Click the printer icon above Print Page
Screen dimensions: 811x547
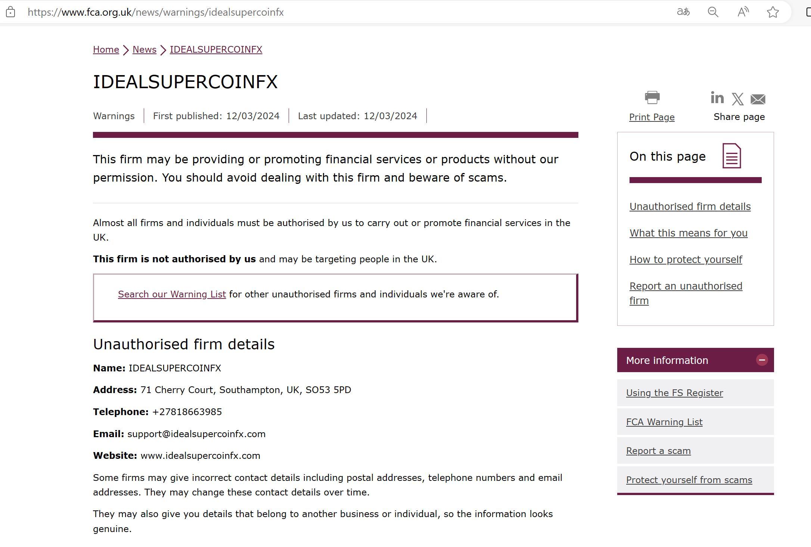point(652,98)
